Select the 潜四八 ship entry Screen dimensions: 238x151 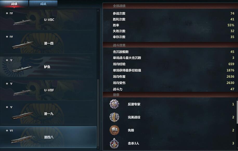tap(48, 137)
